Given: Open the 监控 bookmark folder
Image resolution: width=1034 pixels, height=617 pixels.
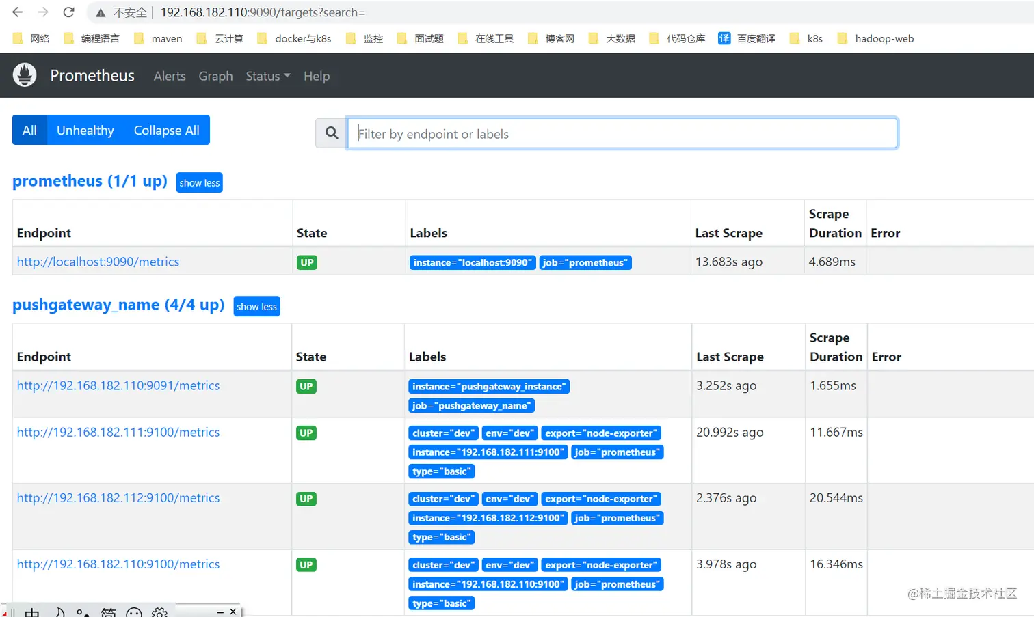Looking at the screenshot, I should (x=364, y=38).
